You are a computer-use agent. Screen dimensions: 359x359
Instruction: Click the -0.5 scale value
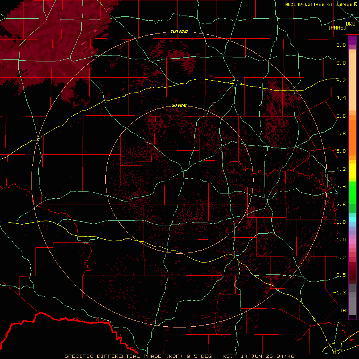[339, 275]
